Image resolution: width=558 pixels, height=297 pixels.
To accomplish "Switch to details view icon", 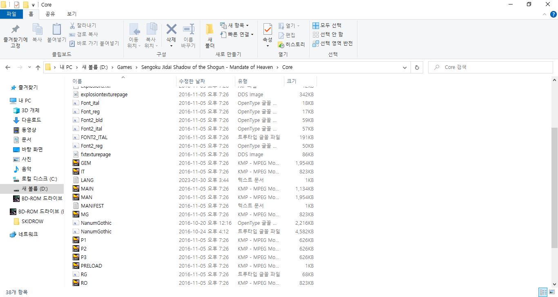I will pyautogui.click(x=543, y=292).
